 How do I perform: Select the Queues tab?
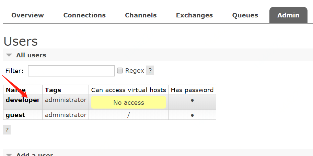pyautogui.click(x=245, y=15)
